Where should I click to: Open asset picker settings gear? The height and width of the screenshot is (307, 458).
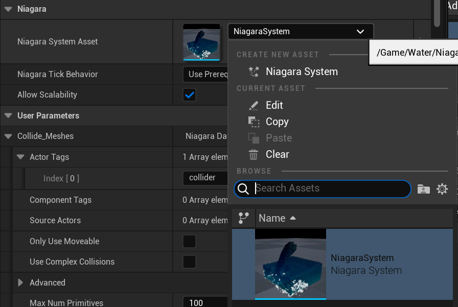pos(442,189)
